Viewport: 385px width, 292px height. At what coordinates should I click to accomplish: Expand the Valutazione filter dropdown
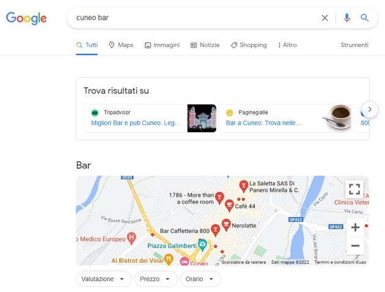coord(103,279)
